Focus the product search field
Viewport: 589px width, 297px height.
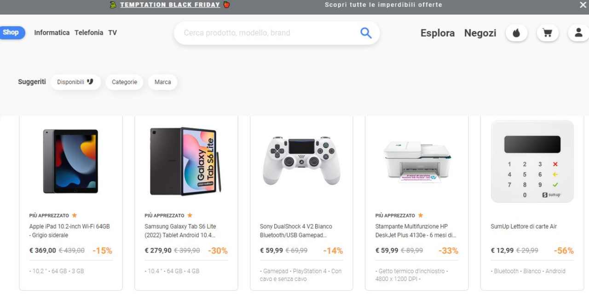pyautogui.click(x=267, y=33)
